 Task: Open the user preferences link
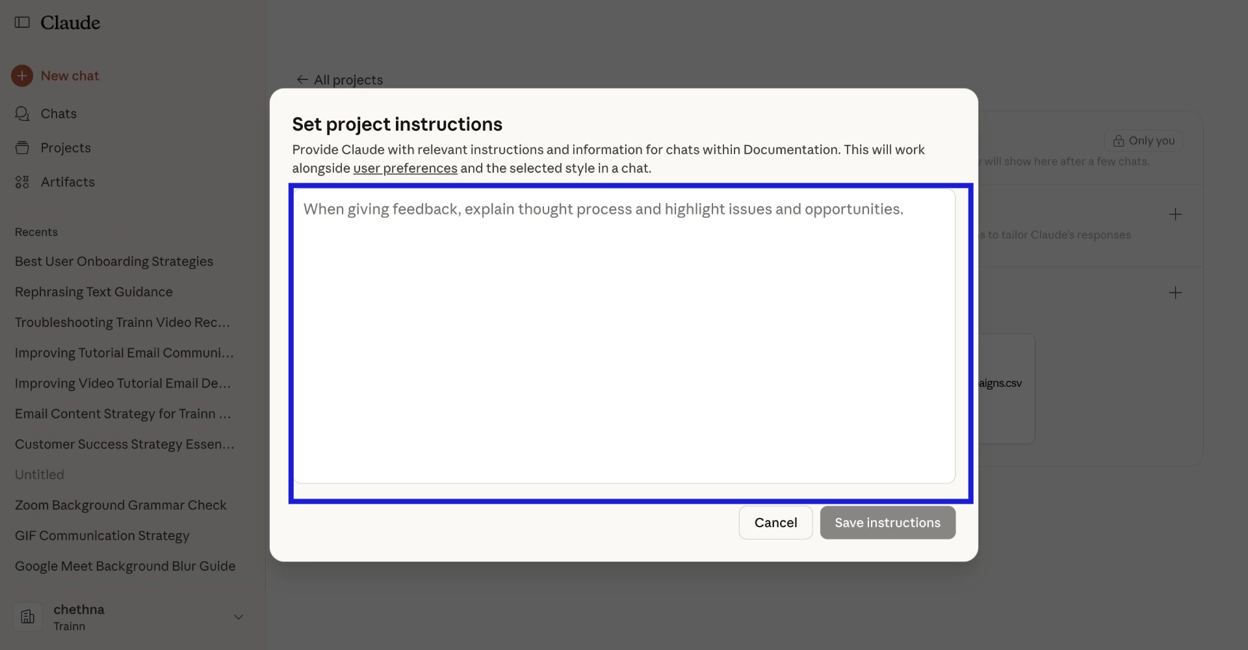(405, 168)
